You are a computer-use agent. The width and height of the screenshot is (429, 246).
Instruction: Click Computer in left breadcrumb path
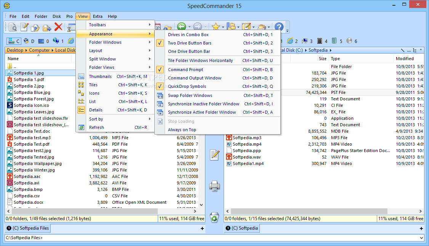click(x=39, y=50)
